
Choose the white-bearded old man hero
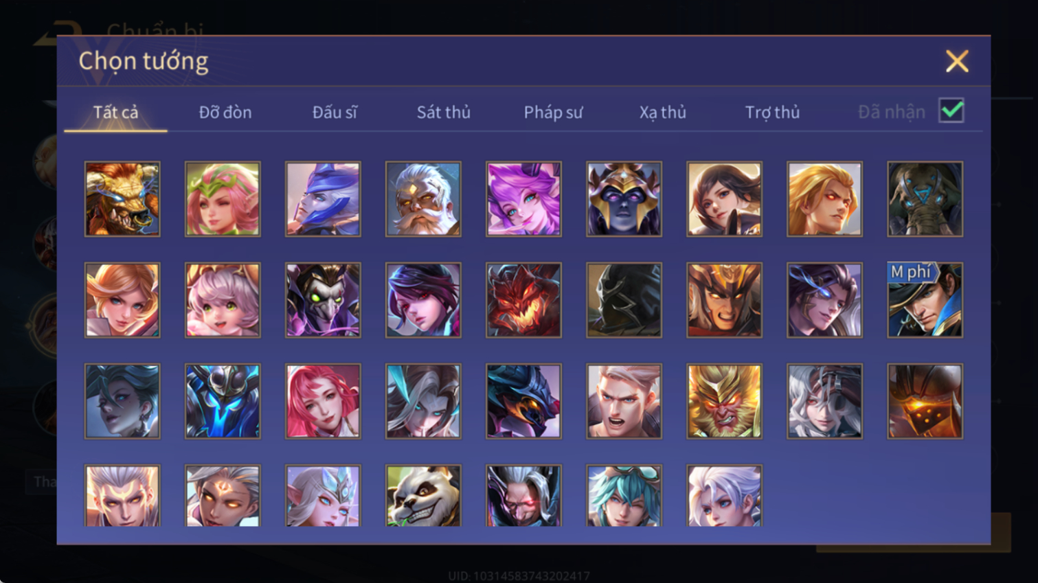(423, 199)
